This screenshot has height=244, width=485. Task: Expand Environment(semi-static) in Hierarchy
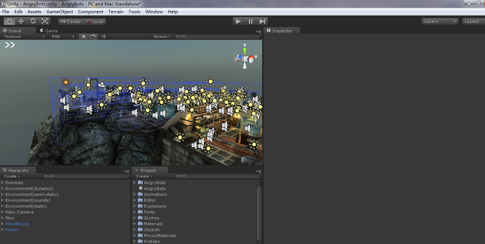pos(3,194)
